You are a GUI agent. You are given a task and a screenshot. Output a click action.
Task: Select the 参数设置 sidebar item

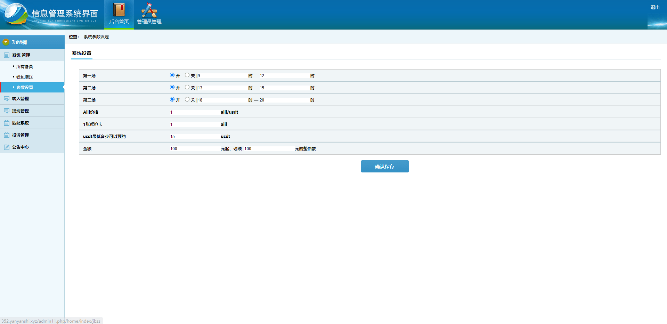pyautogui.click(x=25, y=88)
